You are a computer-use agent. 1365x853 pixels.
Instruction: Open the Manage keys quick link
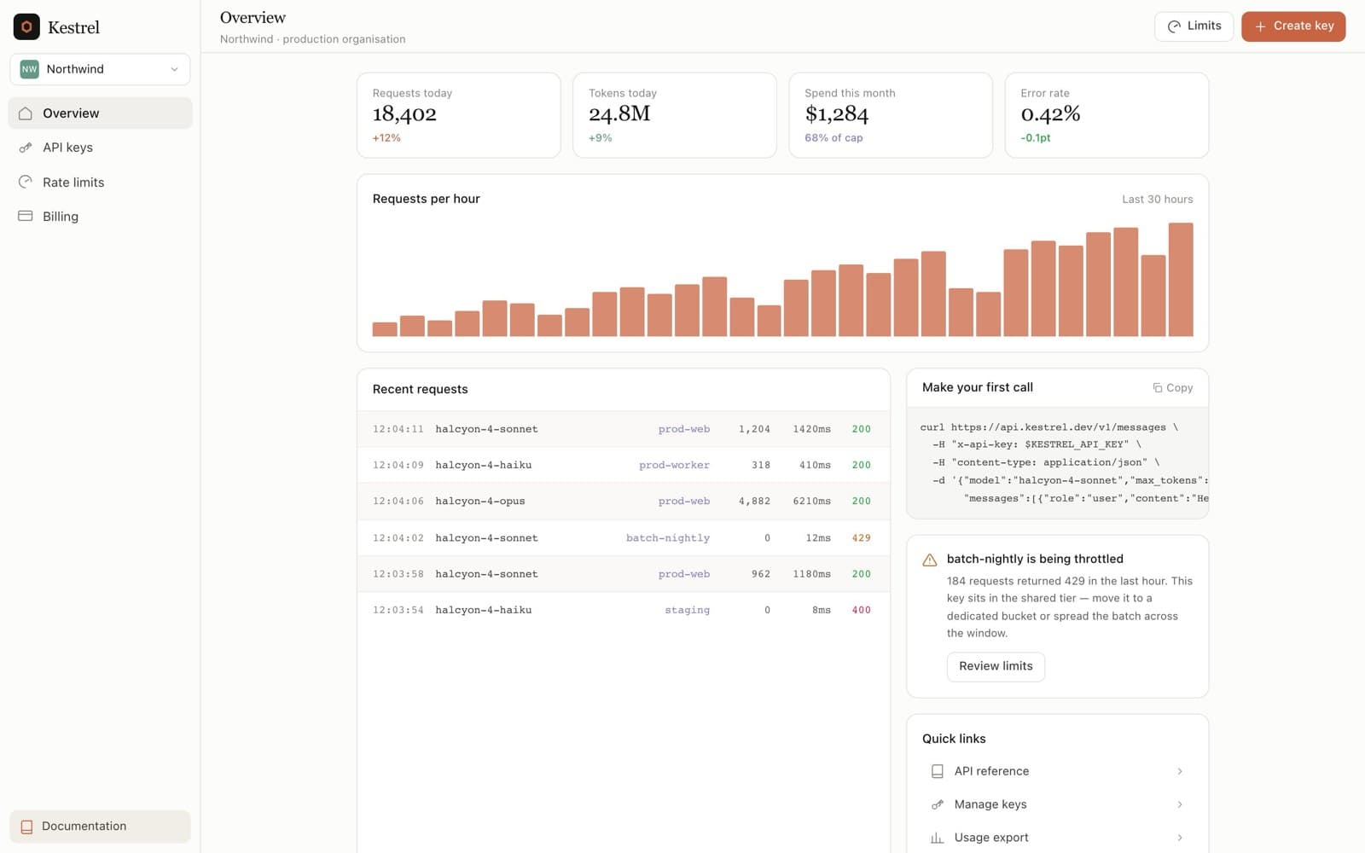(1057, 804)
